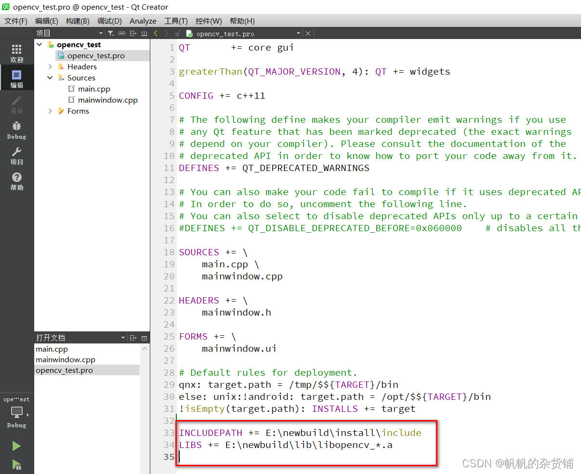
Task: Select mainwindow.cpp in Sources tree
Action: click(x=107, y=100)
